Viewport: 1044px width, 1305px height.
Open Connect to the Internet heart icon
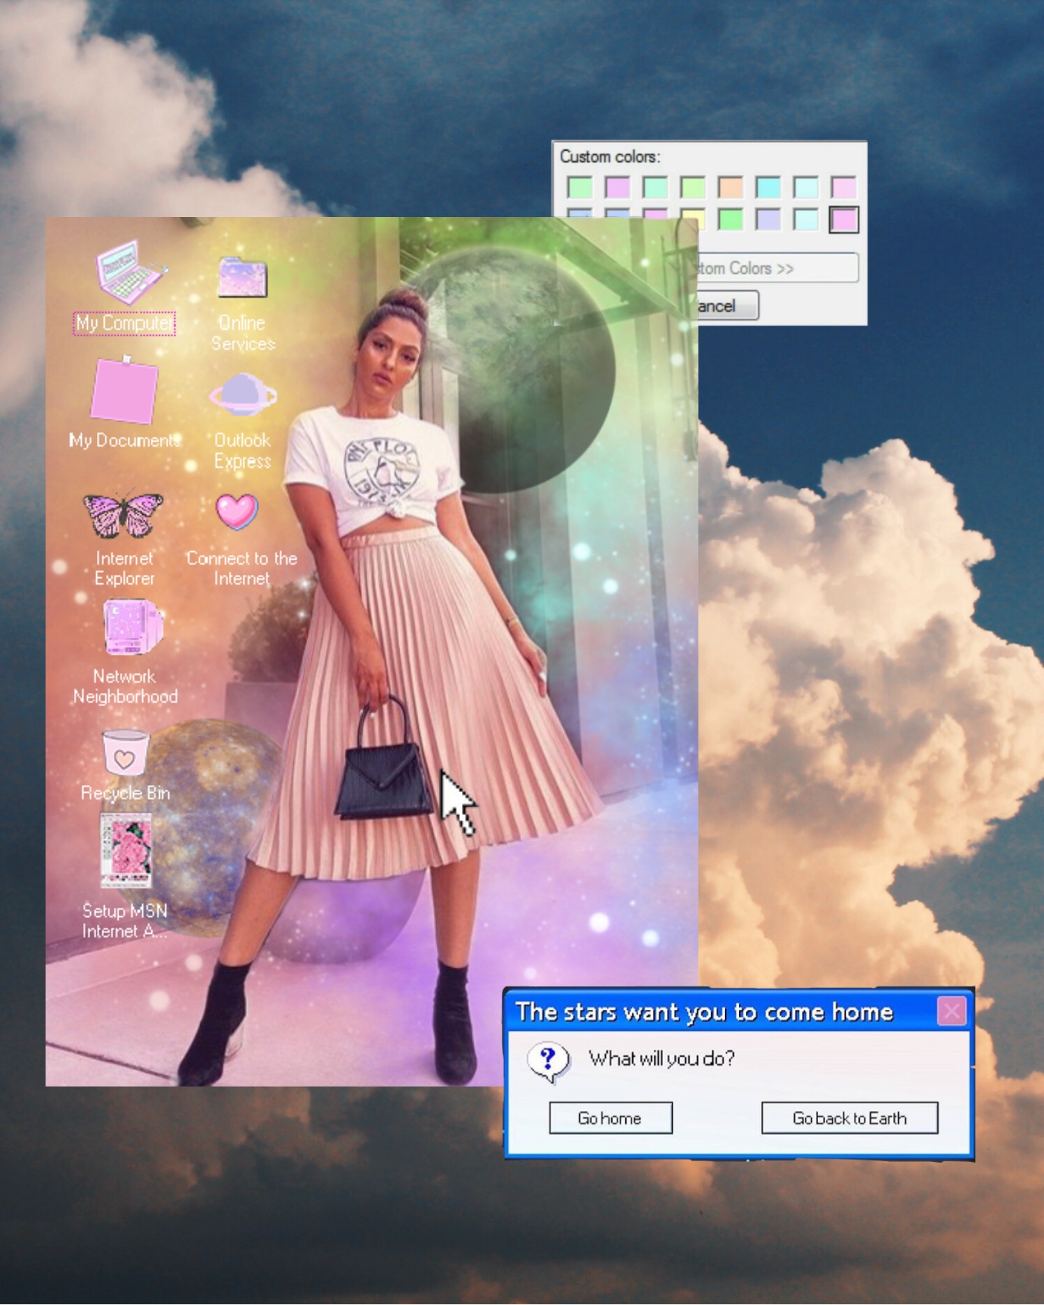click(237, 512)
